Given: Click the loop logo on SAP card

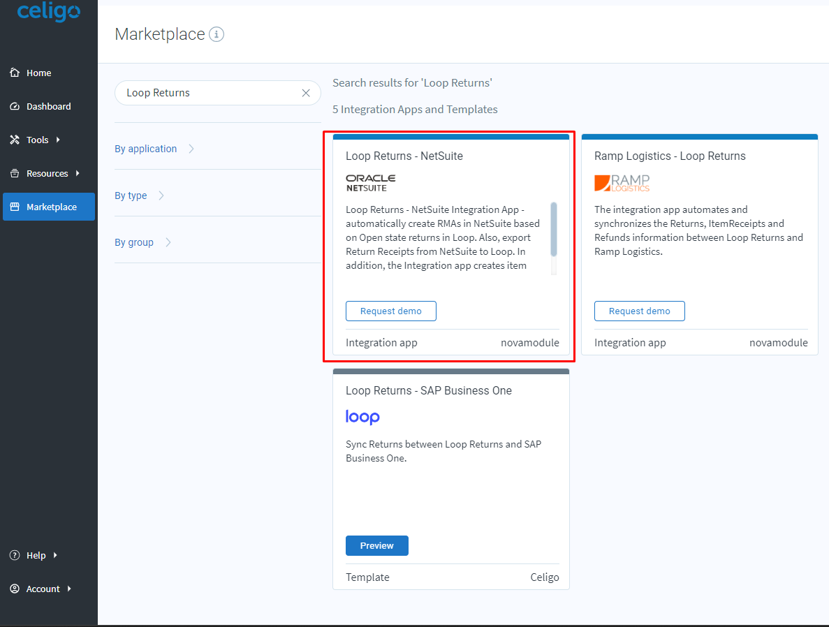Looking at the screenshot, I should [362, 417].
